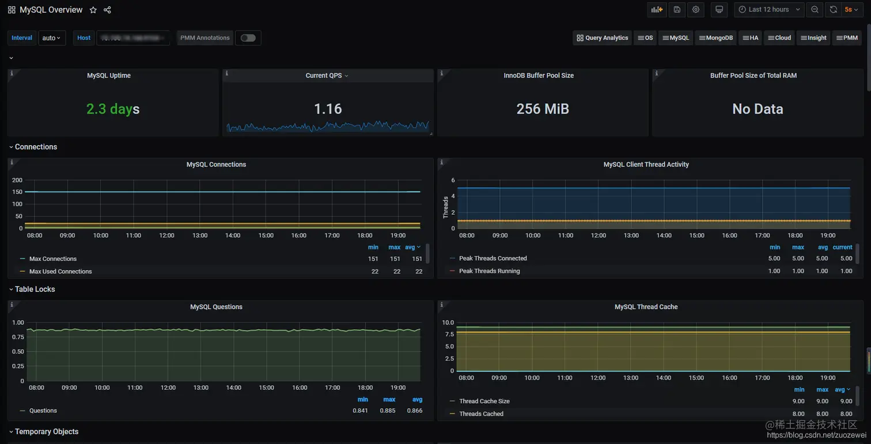
Task: Click the Thread Cache legend scrollbar
Action: coord(857,396)
